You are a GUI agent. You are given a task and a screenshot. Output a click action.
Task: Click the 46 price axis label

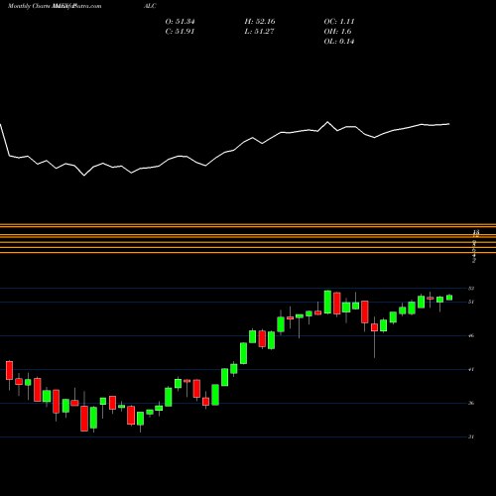point(471,335)
